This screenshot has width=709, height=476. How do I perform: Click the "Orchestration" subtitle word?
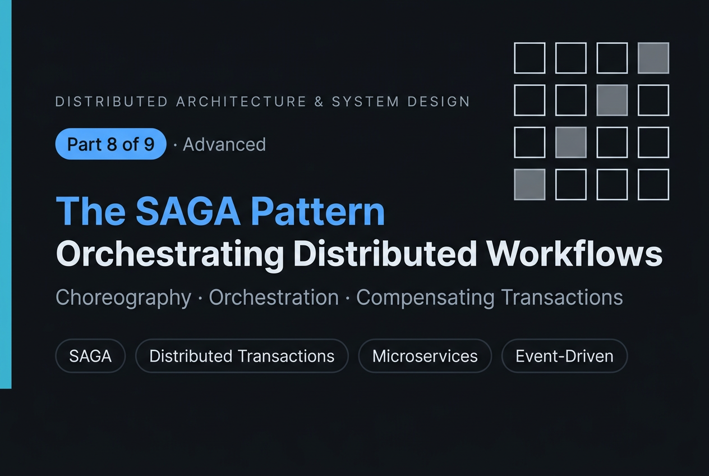coord(274,297)
